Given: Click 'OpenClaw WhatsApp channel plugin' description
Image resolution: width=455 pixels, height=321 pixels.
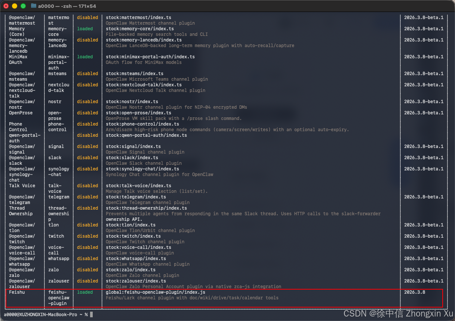Looking at the screenshot, I should tap(148, 264).
